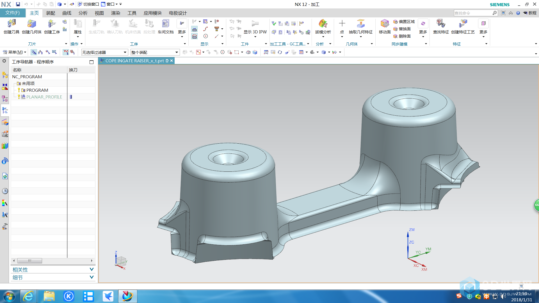
Task: Select NC_PROGRAM in the navigator tree
Action: click(27, 77)
